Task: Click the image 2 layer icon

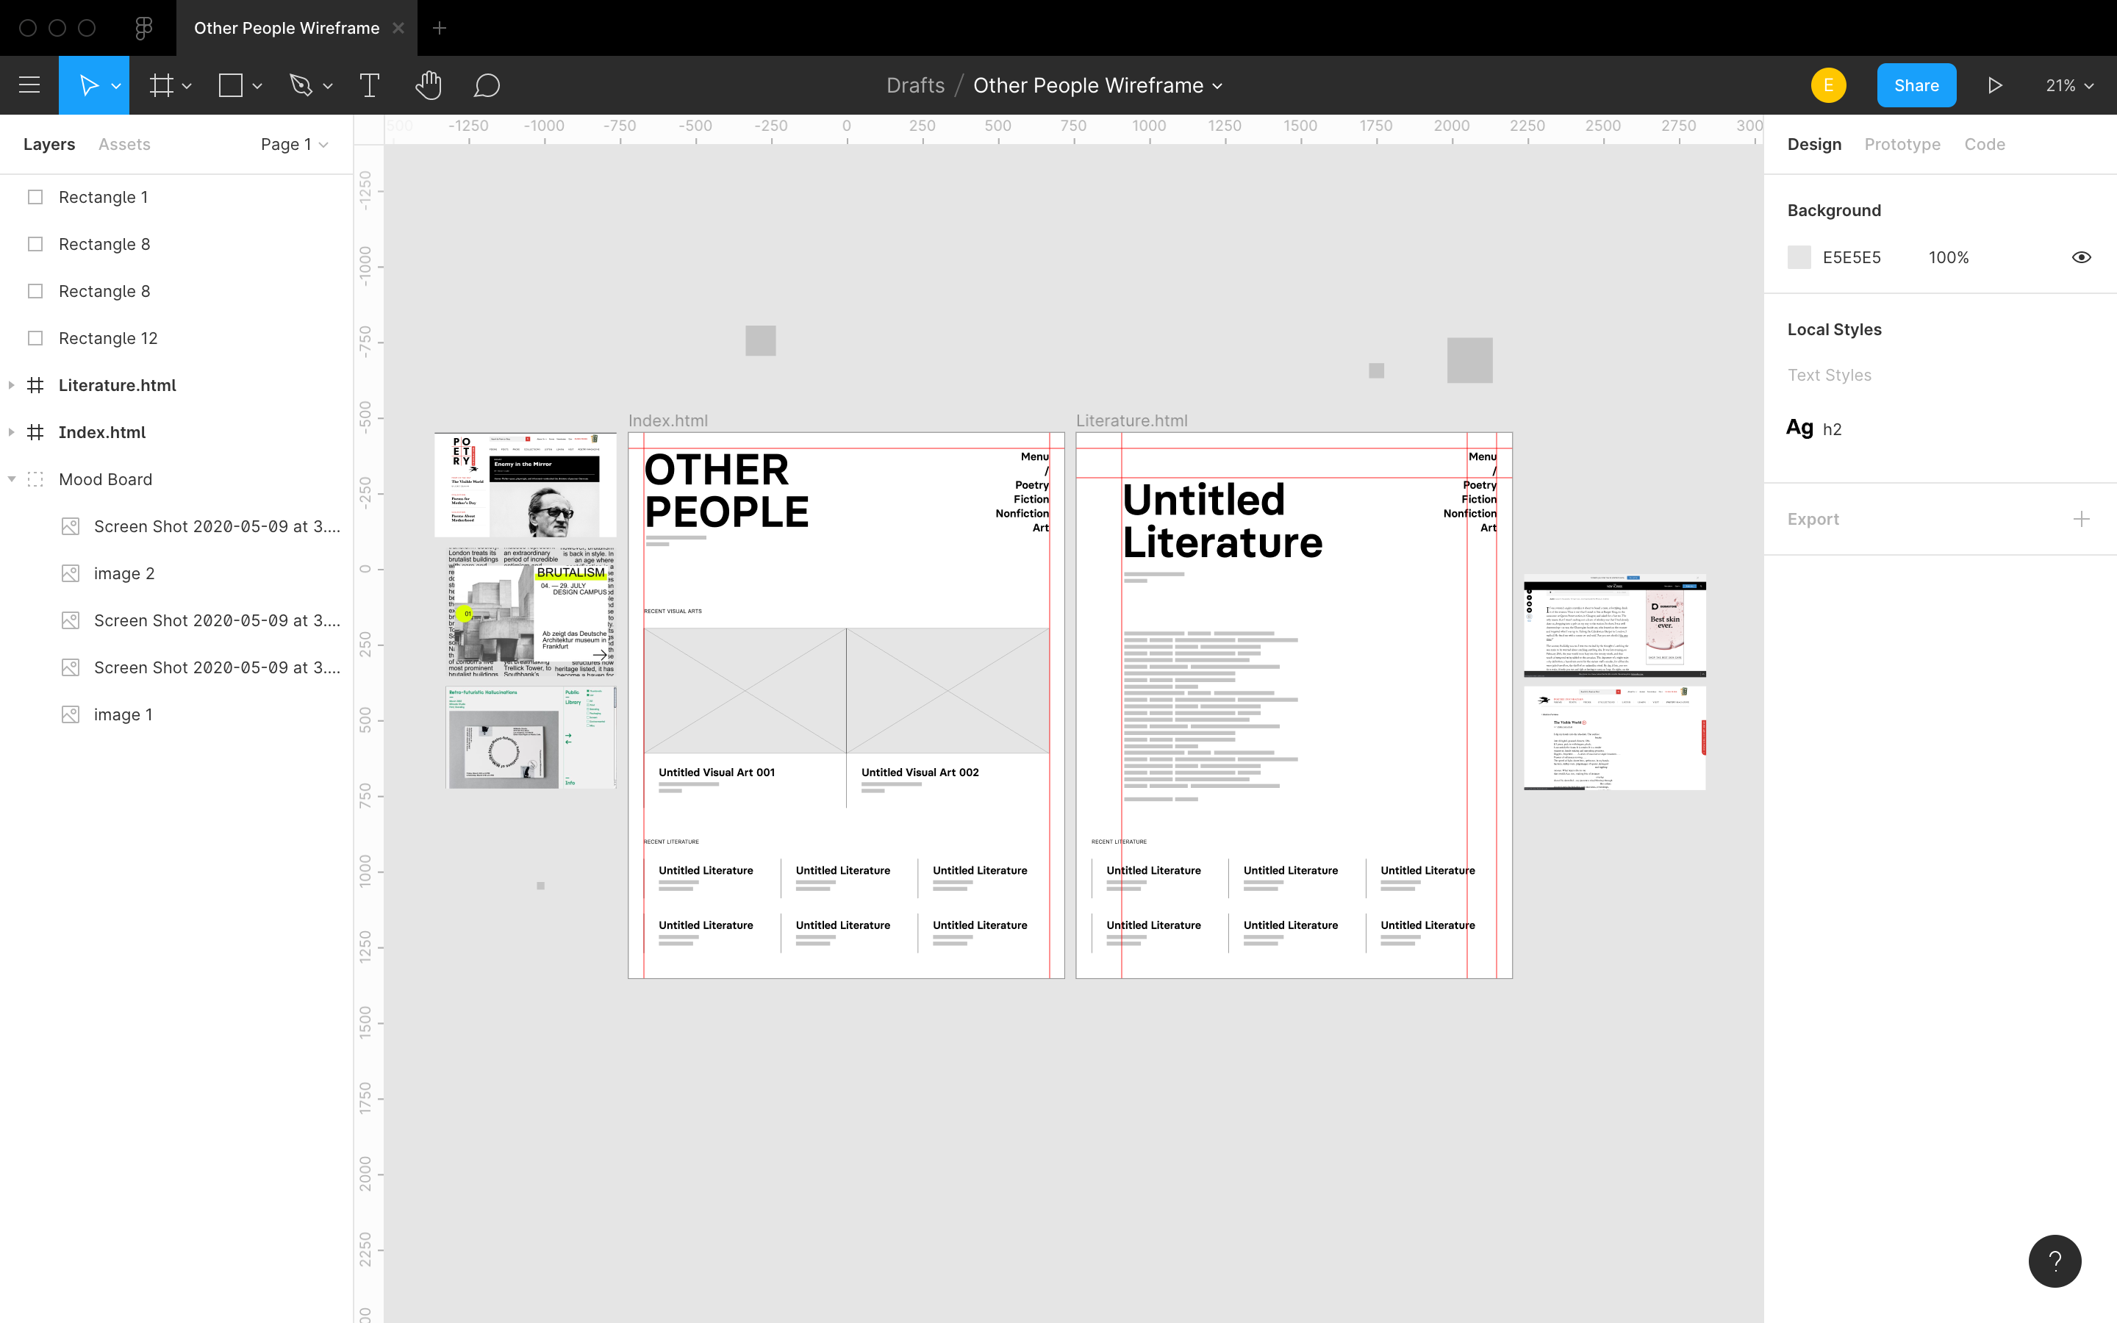Action: point(71,573)
